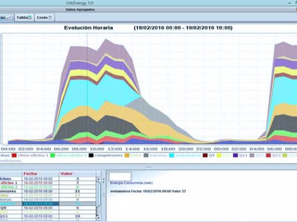Select the graph tab left of Tabla
Screen dimensions: 297x222
pos(6,17)
